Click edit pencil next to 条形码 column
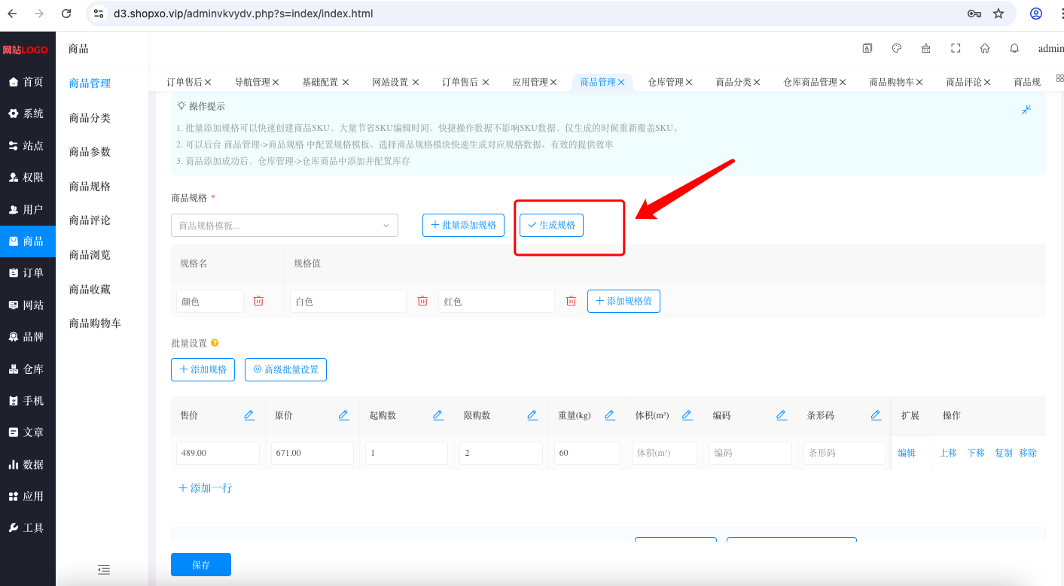Image resolution: width=1064 pixels, height=586 pixels. tap(876, 415)
